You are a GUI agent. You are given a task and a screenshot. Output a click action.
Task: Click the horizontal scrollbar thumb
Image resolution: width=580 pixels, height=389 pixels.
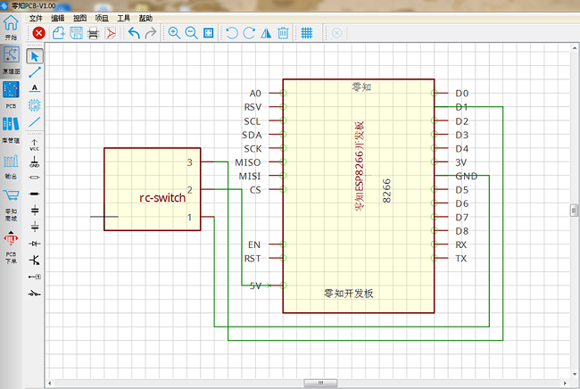coord(320,383)
